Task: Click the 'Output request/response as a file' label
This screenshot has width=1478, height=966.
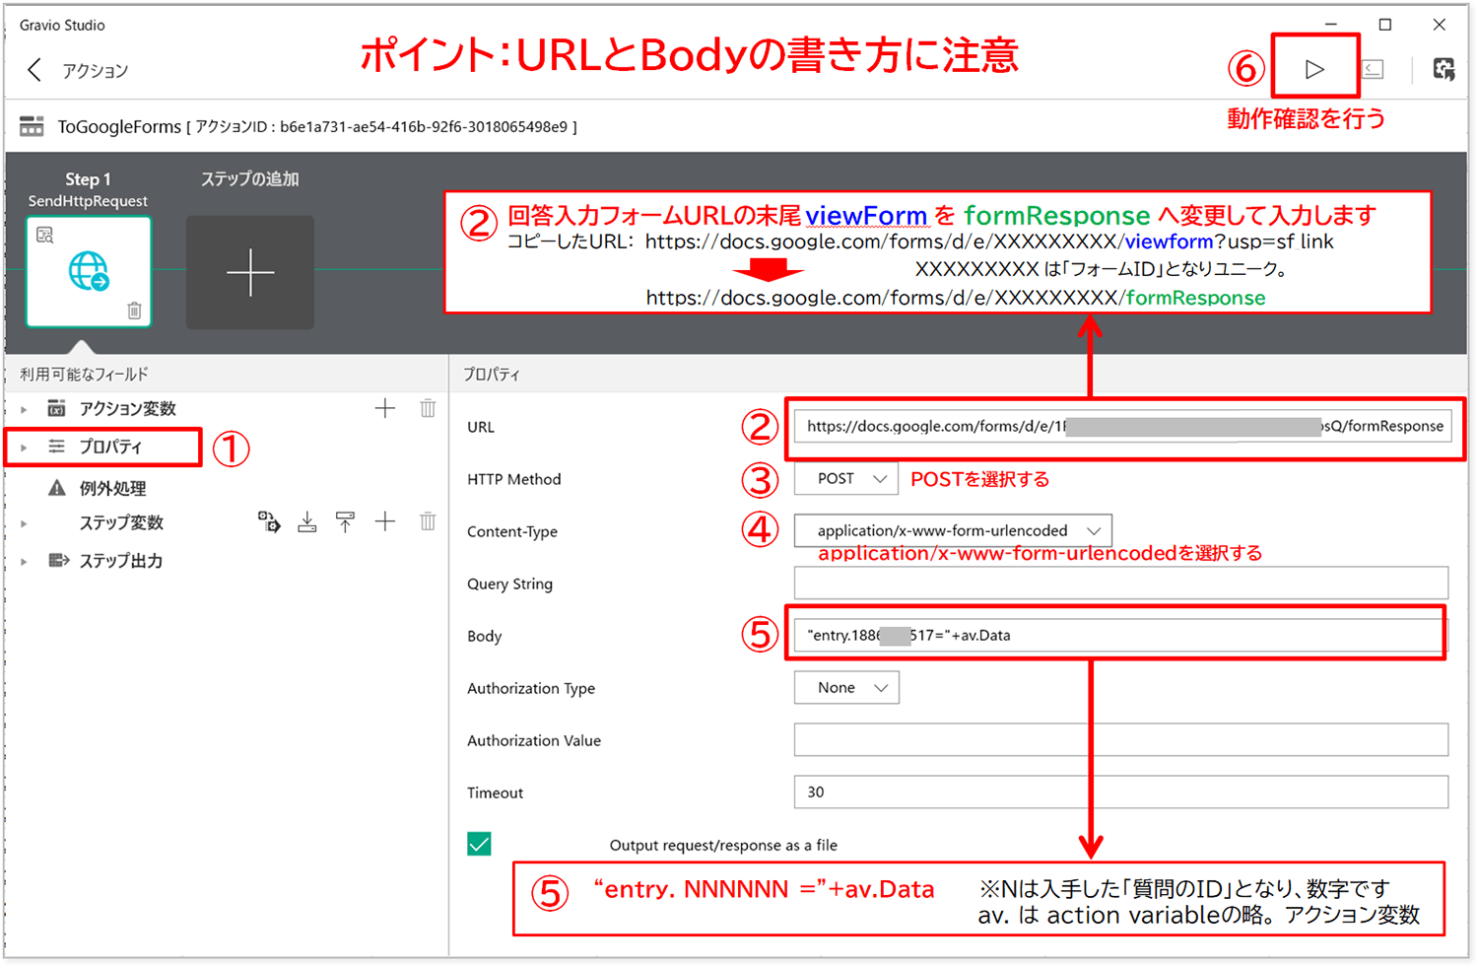Action: [x=723, y=845]
